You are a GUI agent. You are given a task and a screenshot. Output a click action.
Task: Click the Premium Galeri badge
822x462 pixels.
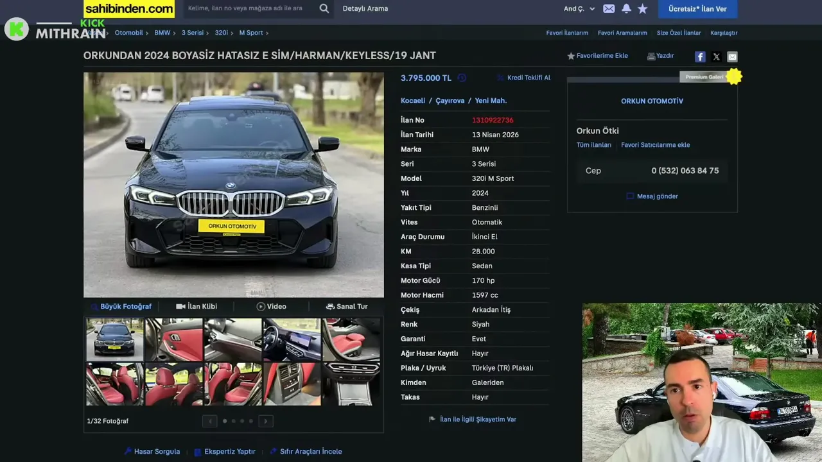coord(710,77)
